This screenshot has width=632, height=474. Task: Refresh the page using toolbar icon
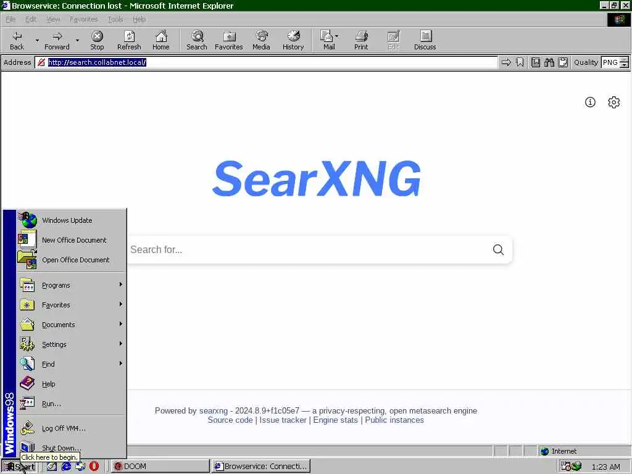(129, 40)
